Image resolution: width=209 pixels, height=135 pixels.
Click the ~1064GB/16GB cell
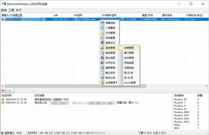[x=151, y=19]
